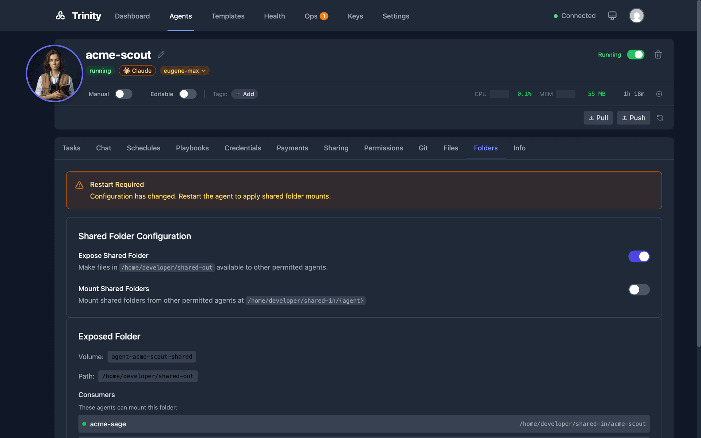This screenshot has height=438, width=701.
Task: Open the display monitor icon in the header
Action: (x=612, y=15)
